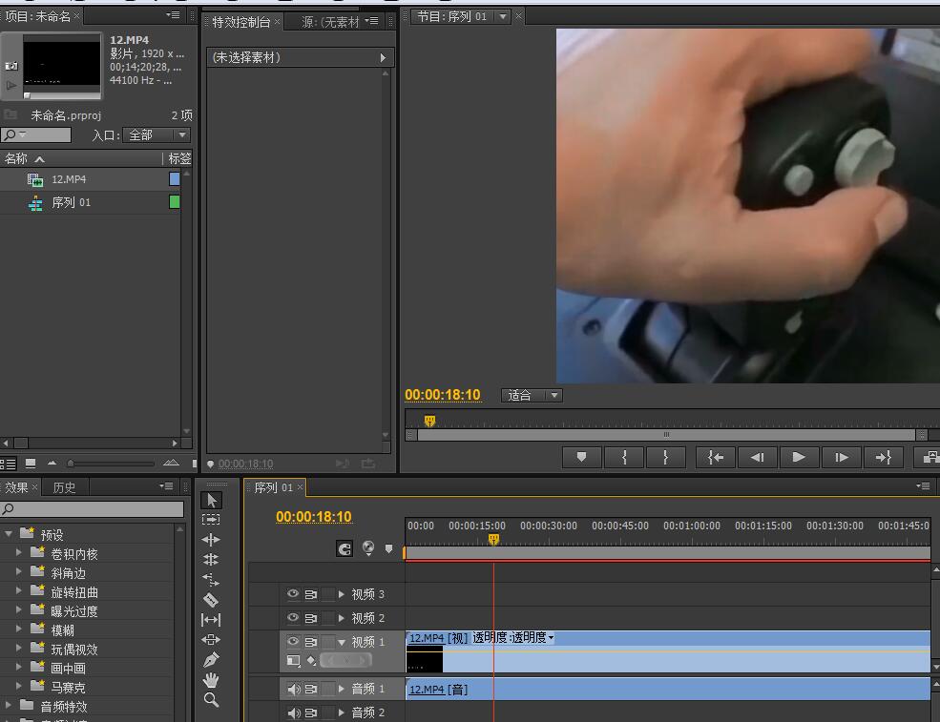Click the timeline timecode 00:00:18:10

pos(314,517)
